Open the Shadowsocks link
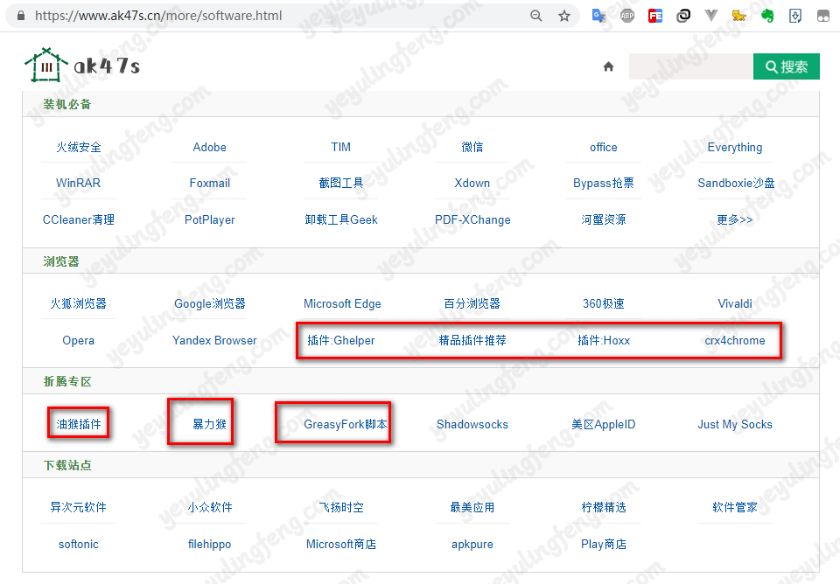Viewport: 840px width, 584px height. [472, 424]
